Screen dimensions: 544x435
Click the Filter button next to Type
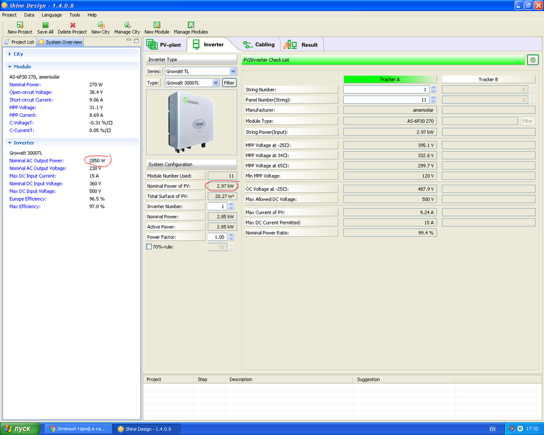(229, 83)
